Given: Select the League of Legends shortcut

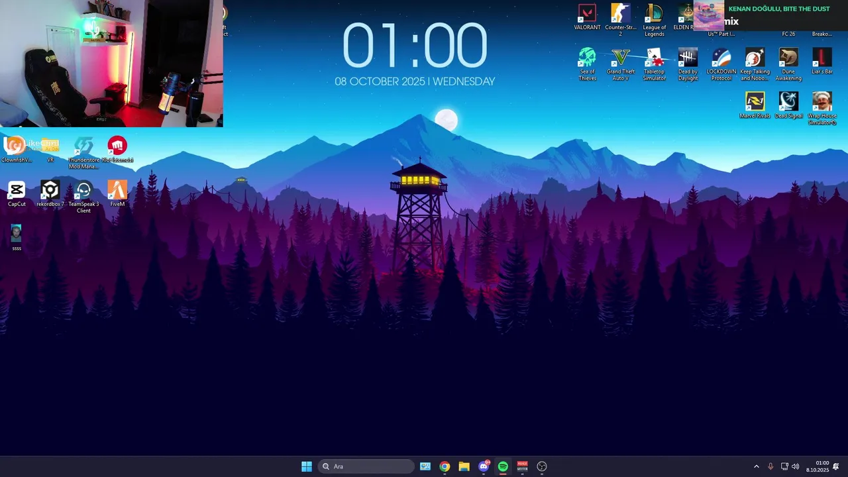Looking at the screenshot, I should [655, 20].
